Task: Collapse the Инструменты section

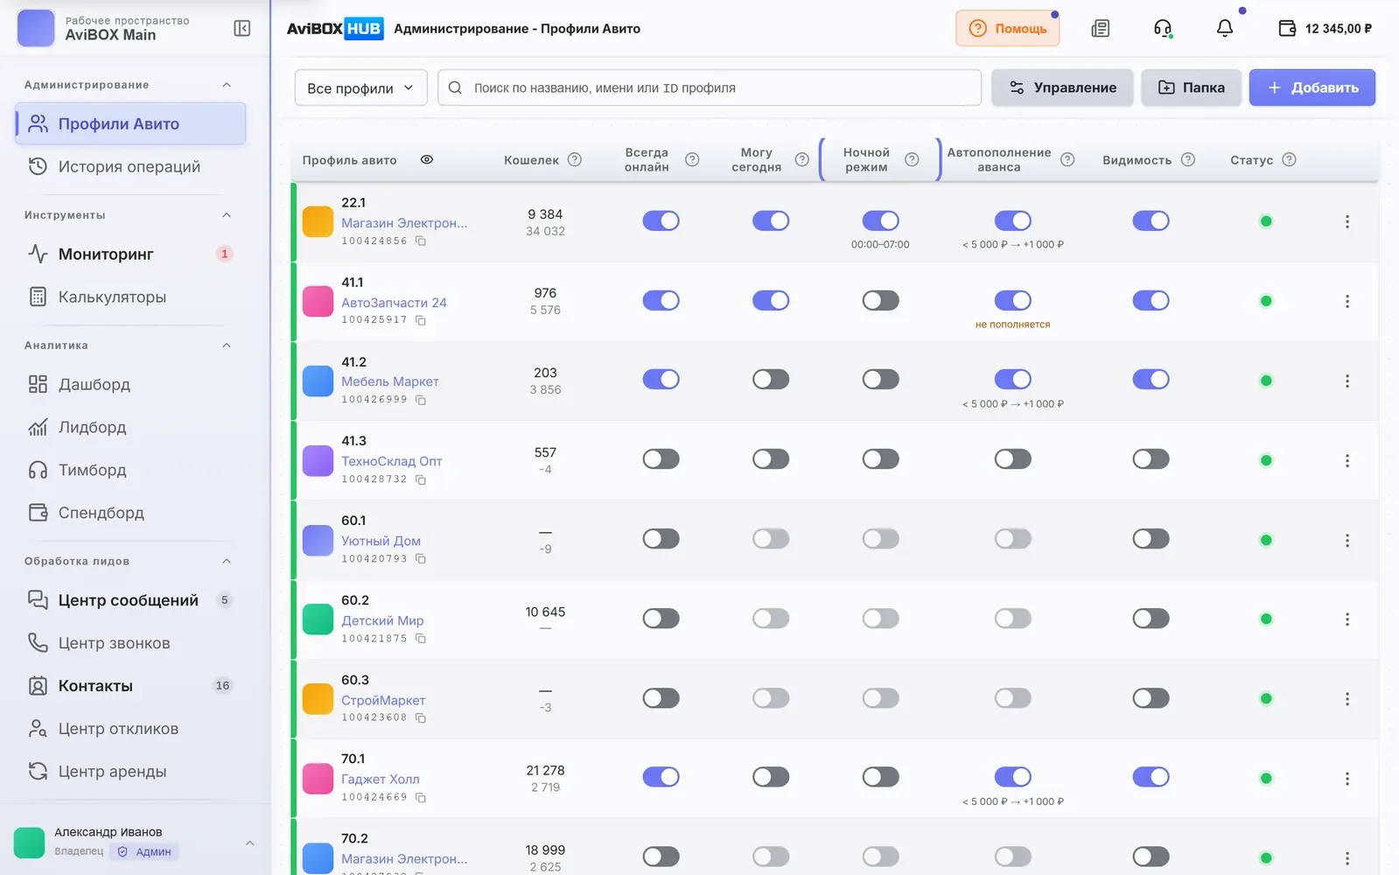Action: point(227,215)
